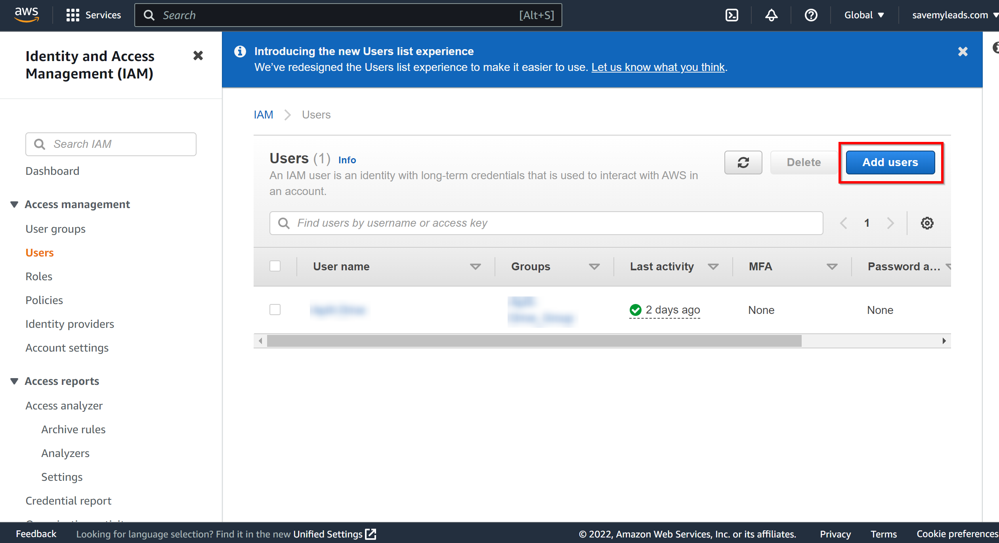This screenshot has height=543, width=999.
Task: Open the IAM Dashboard menu item
Action: point(52,170)
